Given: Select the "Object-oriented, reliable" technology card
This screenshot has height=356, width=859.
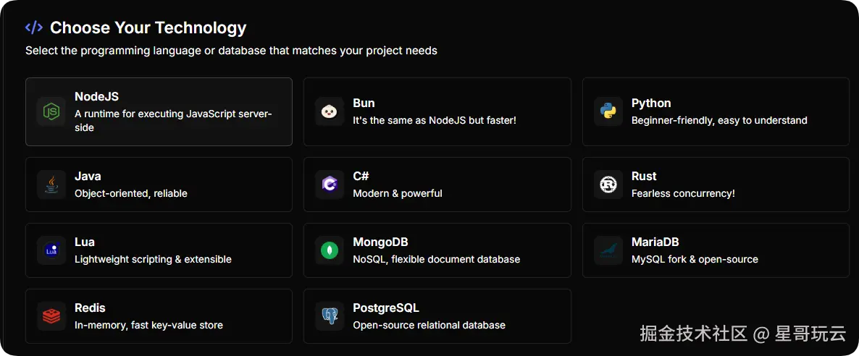Looking at the screenshot, I should pos(159,185).
